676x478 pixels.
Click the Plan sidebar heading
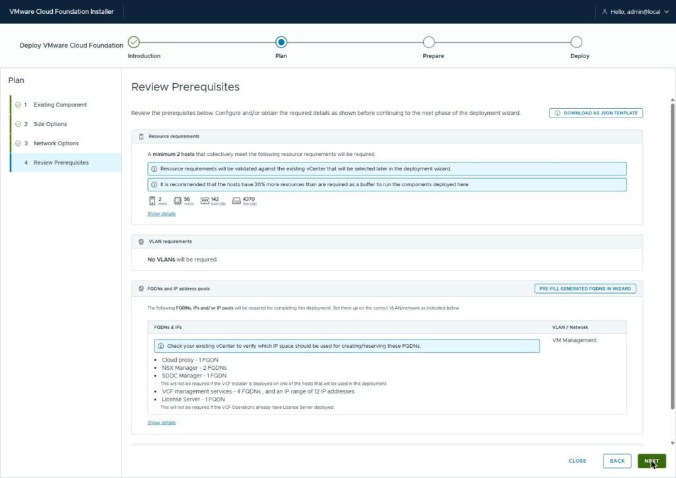pyautogui.click(x=17, y=80)
